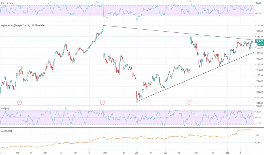
Task: Click the MFI 25.00 scale label
Action: tap(258, 123)
